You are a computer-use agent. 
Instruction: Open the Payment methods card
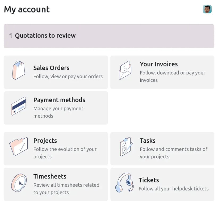pos(56,108)
